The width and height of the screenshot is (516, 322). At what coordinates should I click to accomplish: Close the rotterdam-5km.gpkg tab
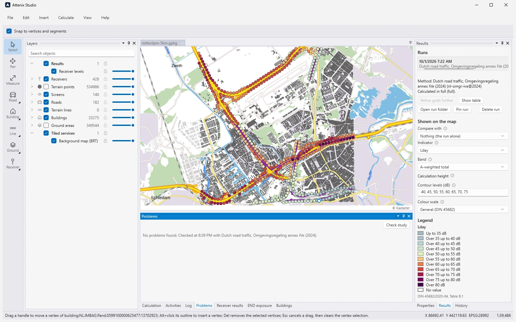182,43
